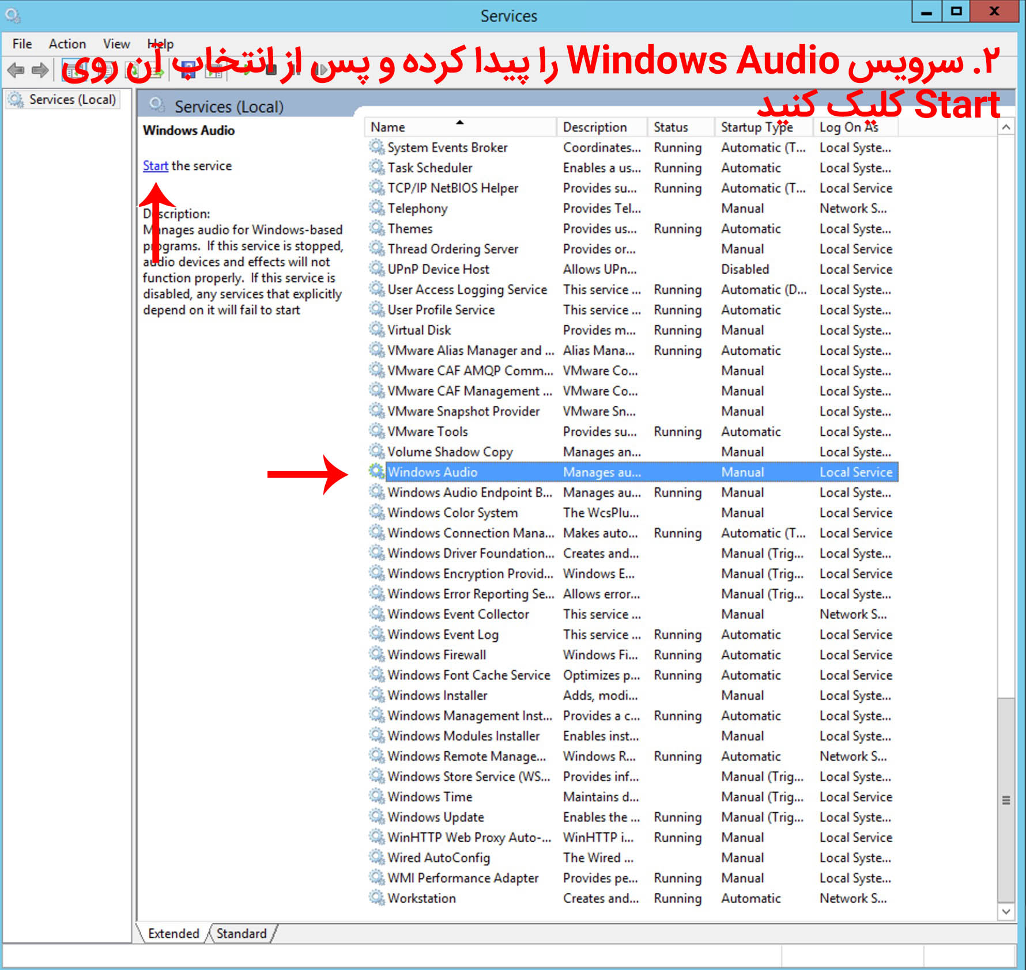The height and width of the screenshot is (970, 1026).
Task: Sort by the Description column header
Action: click(595, 127)
